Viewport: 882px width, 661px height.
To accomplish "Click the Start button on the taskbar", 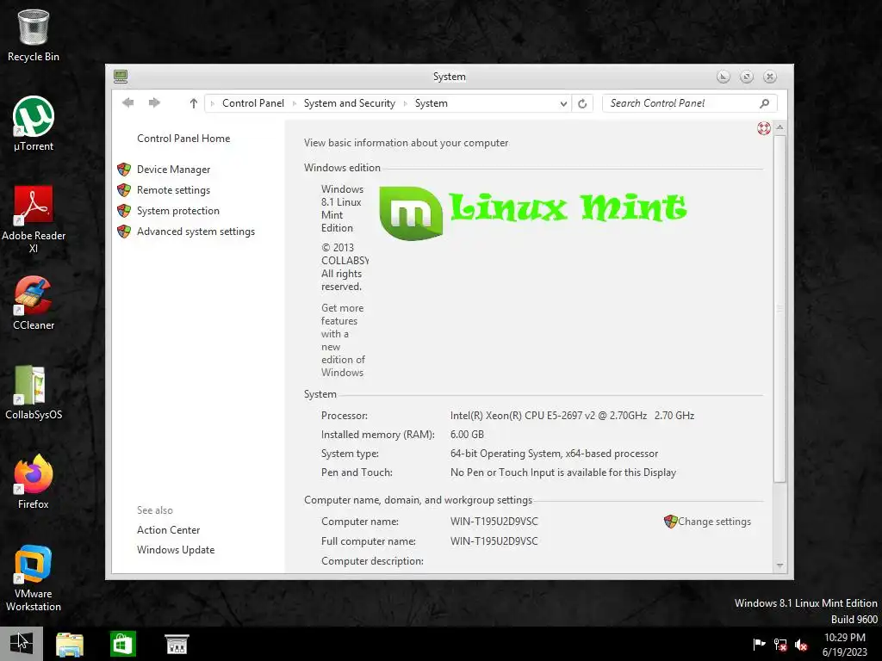I will coord(22,644).
